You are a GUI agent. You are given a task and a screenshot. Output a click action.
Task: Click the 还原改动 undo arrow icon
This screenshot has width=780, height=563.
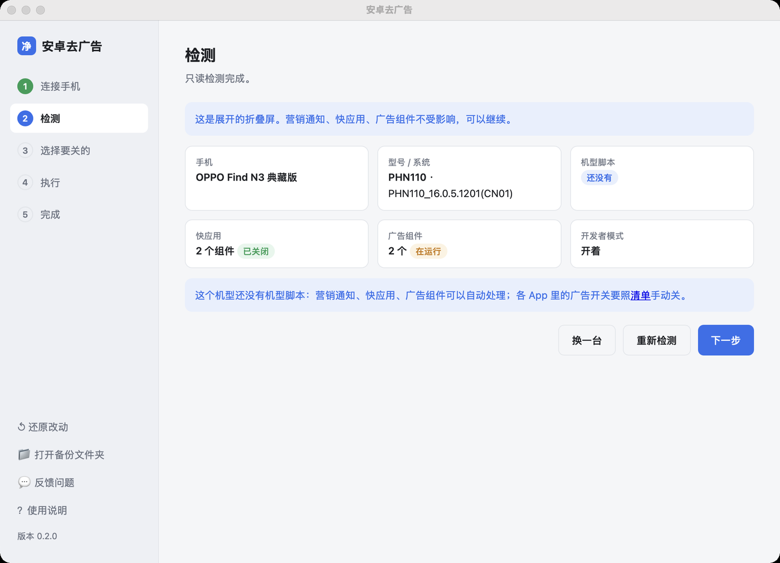21,427
